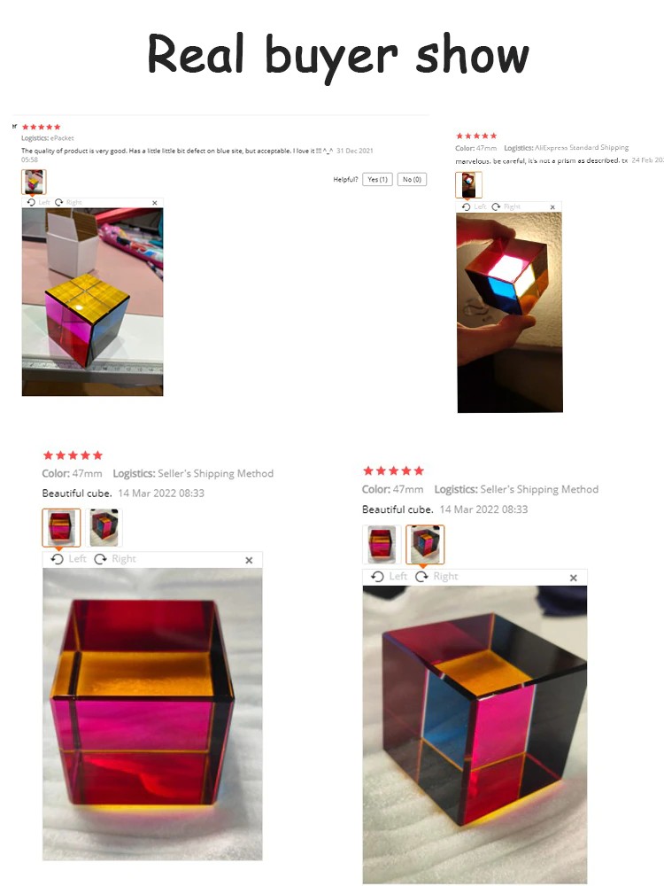This screenshot has width=664, height=886.
Task: Close the hand-held cube image viewer
Action: pos(552,207)
